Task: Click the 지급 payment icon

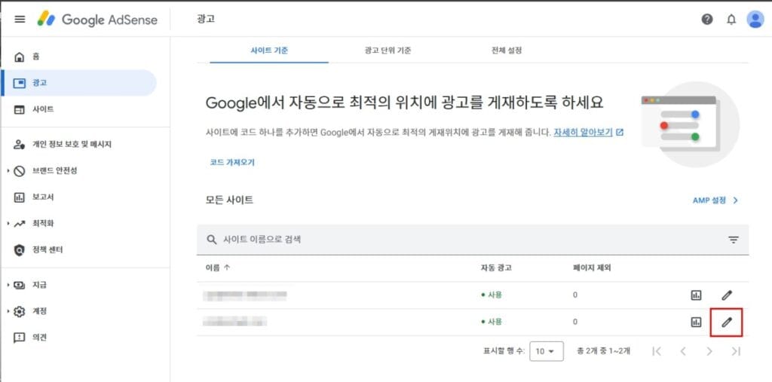Action: 19,285
